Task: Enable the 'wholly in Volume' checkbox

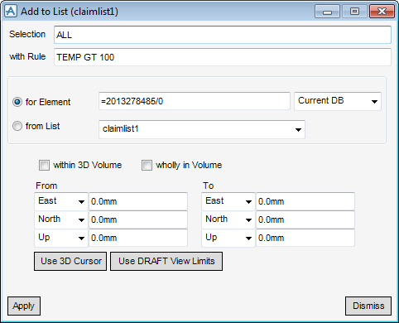Action: click(147, 165)
